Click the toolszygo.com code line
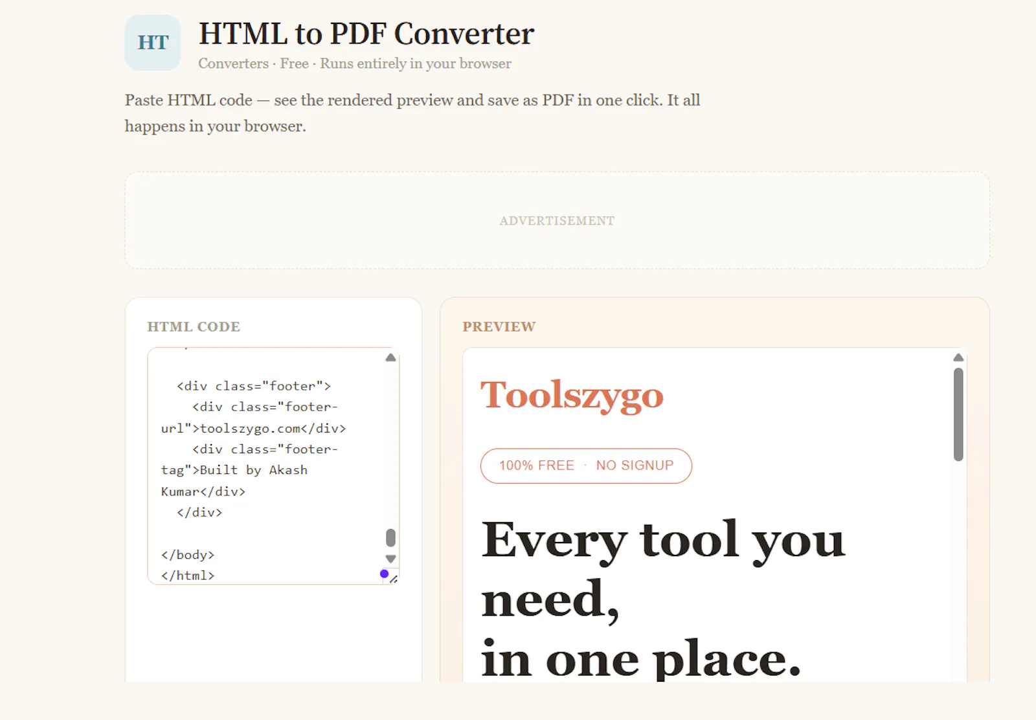The image size is (1036, 720). (x=253, y=428)
